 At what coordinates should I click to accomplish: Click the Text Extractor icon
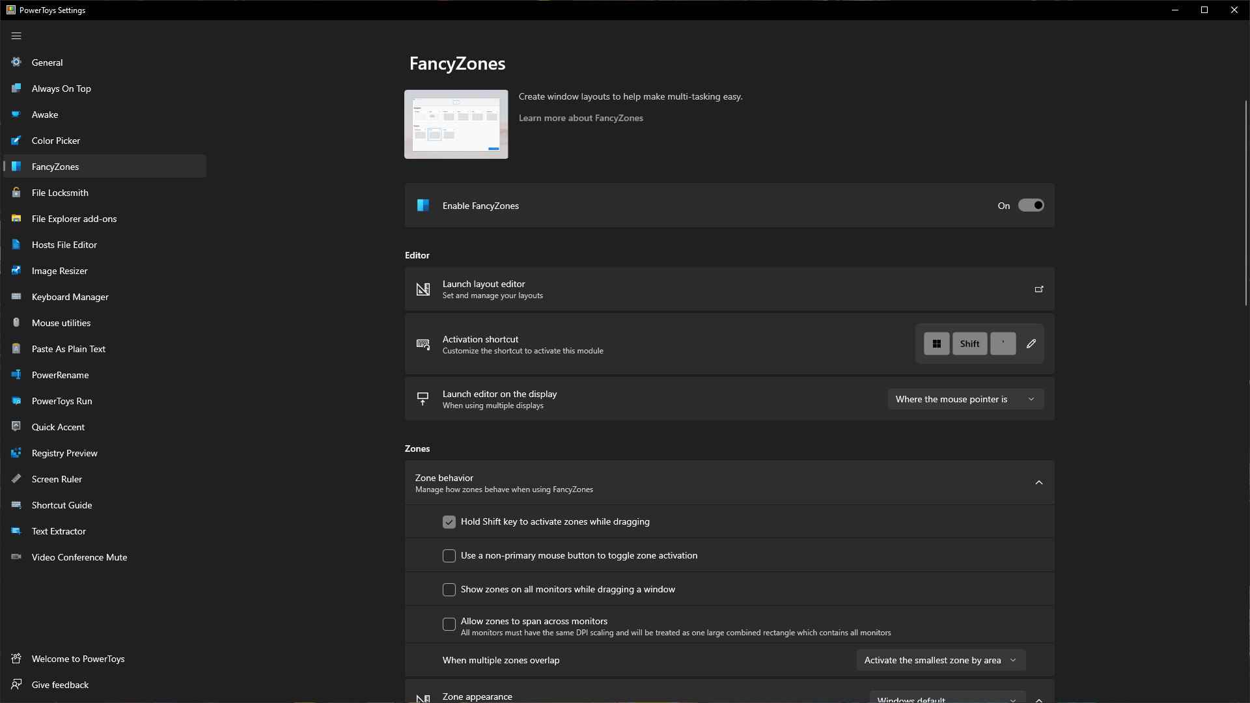tap(16, 531)
